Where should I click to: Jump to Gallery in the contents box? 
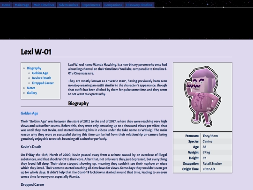32,93
